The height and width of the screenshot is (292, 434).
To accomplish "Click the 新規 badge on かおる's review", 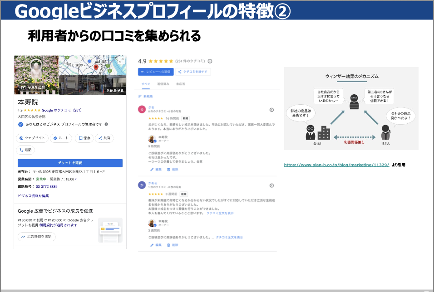I will tap(184, 194).
